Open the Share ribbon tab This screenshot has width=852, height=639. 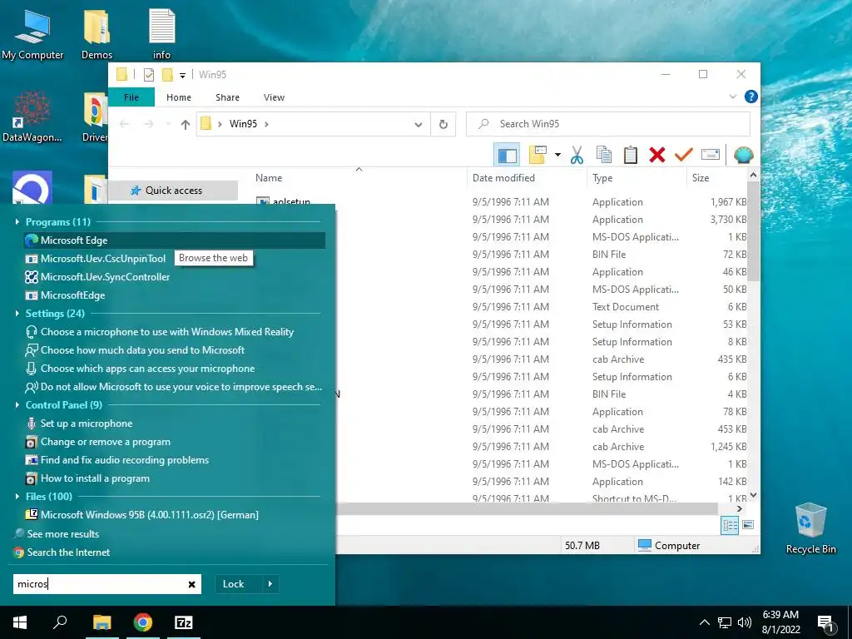(227, 97)
